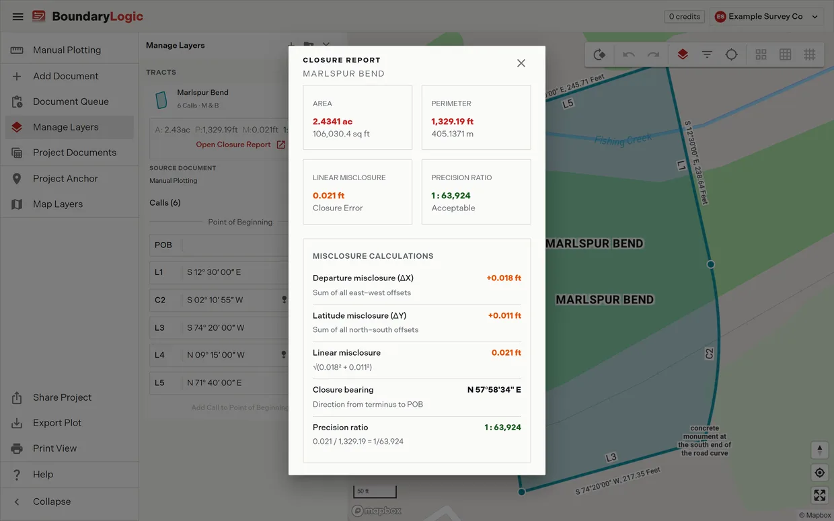Open Map Layers in sidebar

[x=69, y=204]
